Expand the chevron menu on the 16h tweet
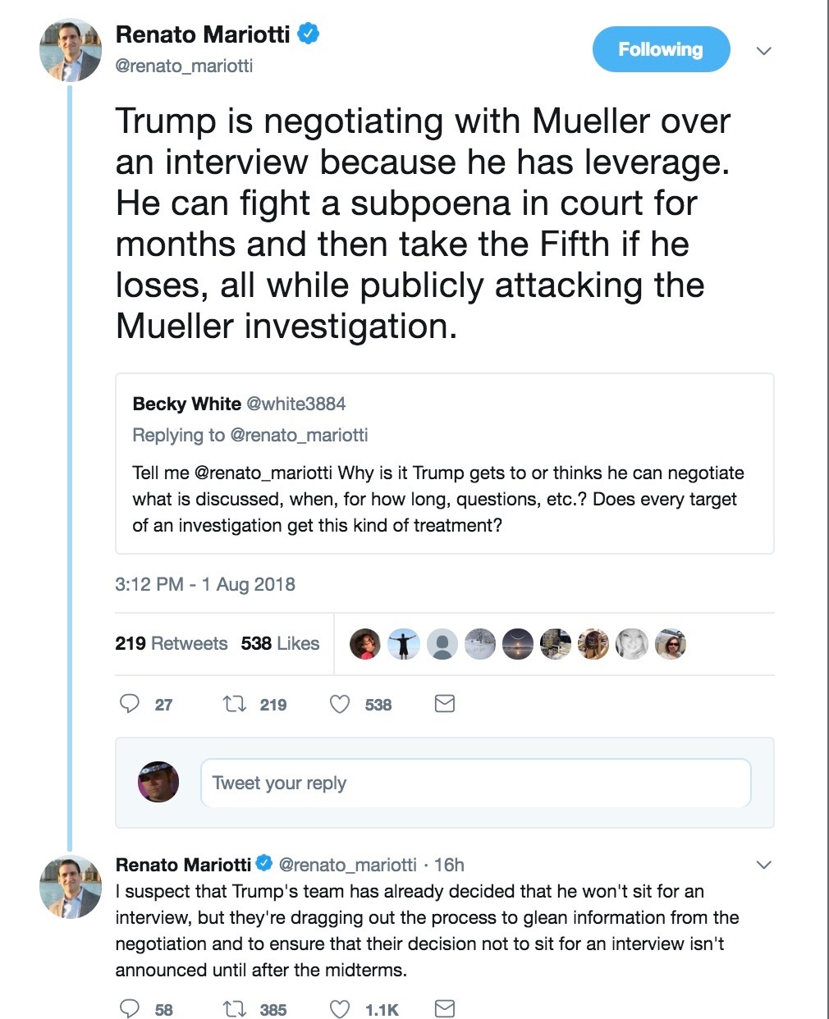 763,865
